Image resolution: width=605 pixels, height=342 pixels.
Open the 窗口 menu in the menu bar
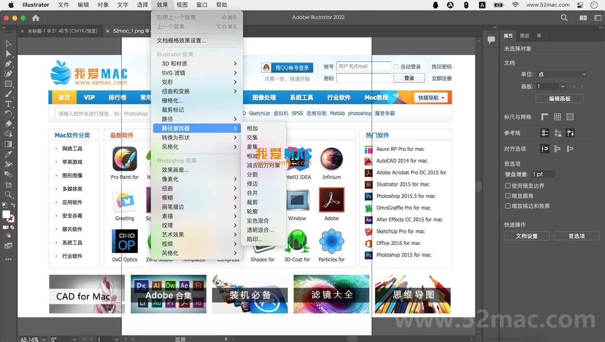point(202,5)
